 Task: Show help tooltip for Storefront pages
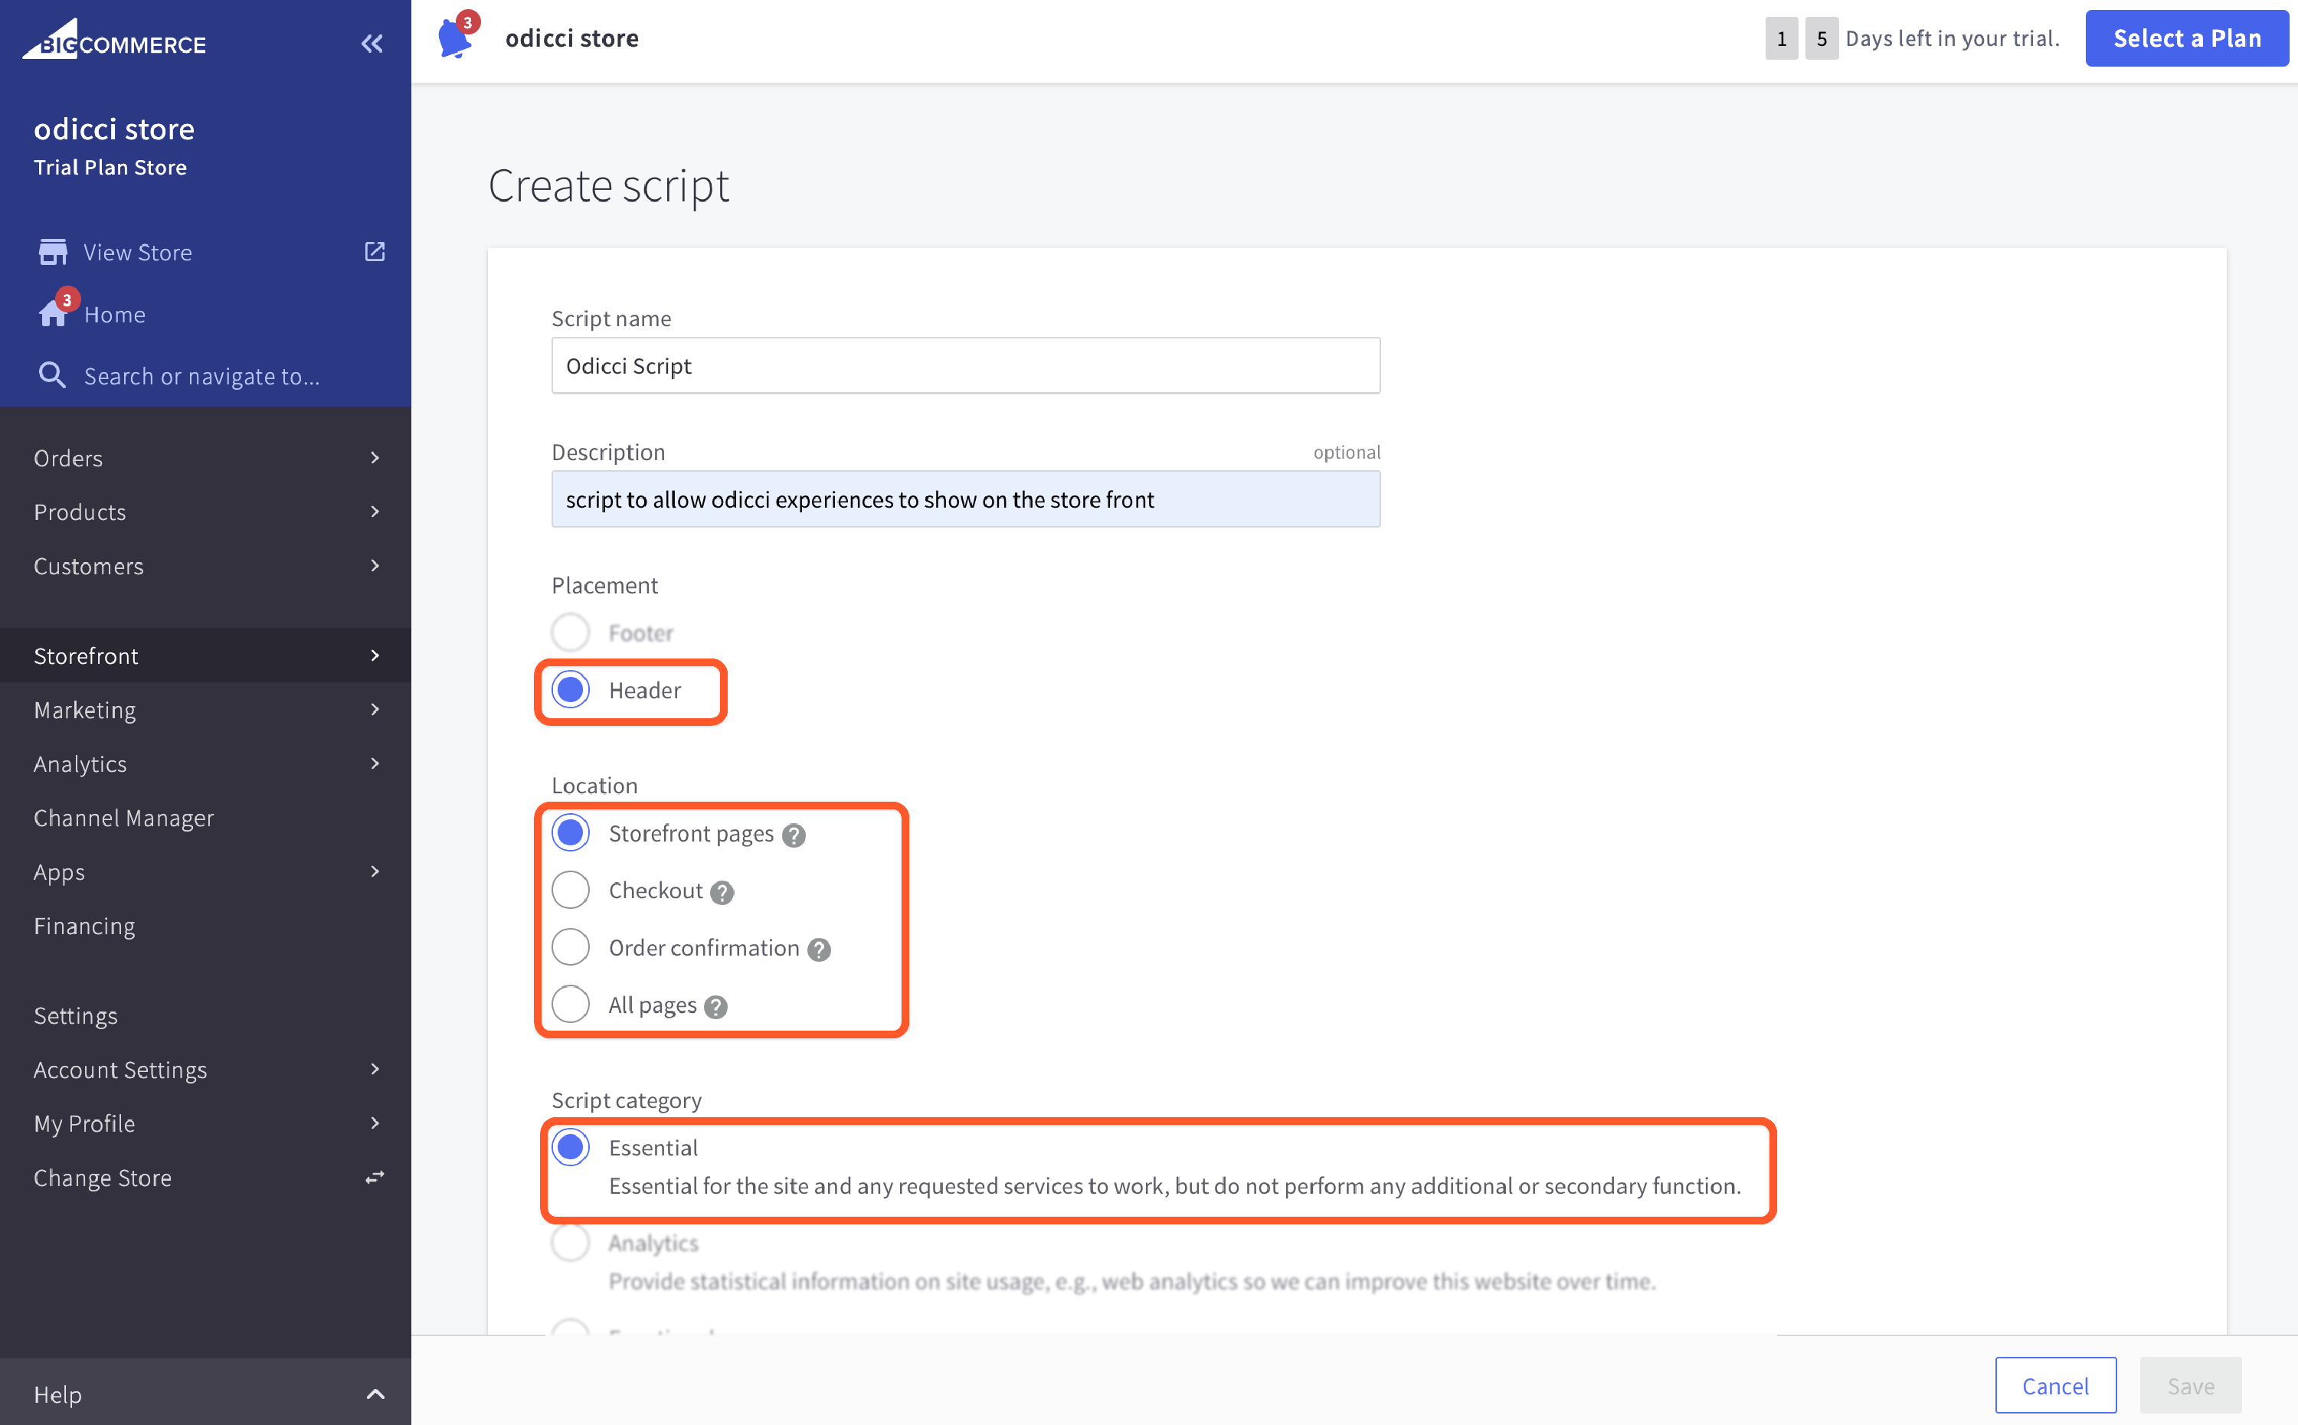794,835
